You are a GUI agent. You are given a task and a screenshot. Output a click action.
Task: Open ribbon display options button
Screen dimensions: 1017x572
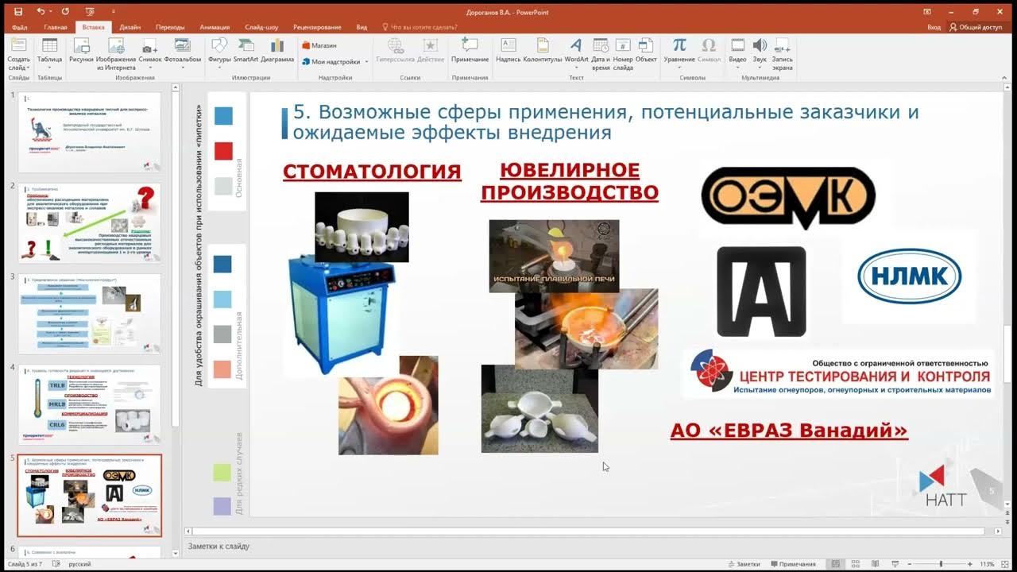point(927,12)
